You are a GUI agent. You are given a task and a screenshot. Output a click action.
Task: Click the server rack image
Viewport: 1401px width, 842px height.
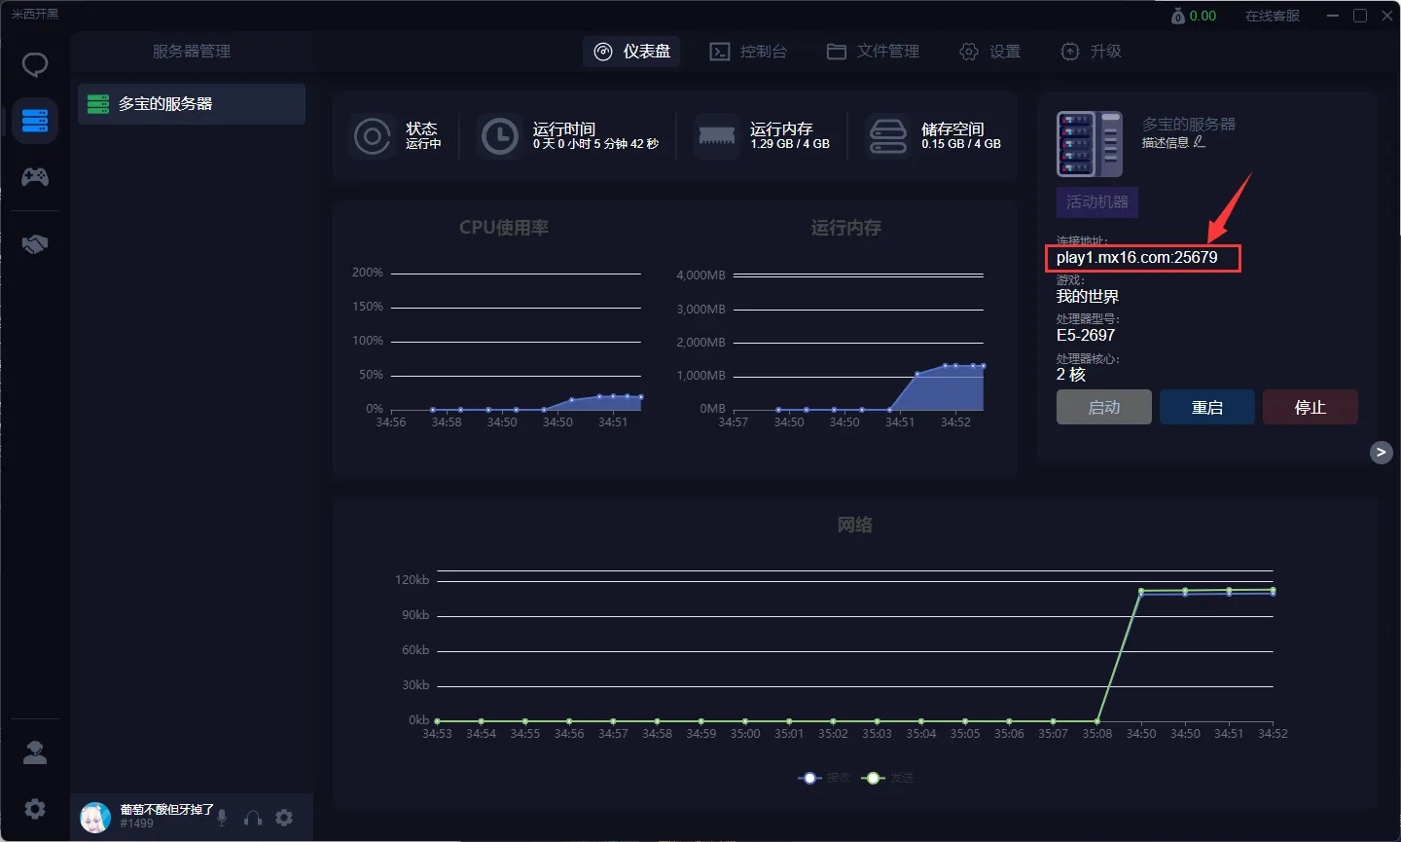1090,144
